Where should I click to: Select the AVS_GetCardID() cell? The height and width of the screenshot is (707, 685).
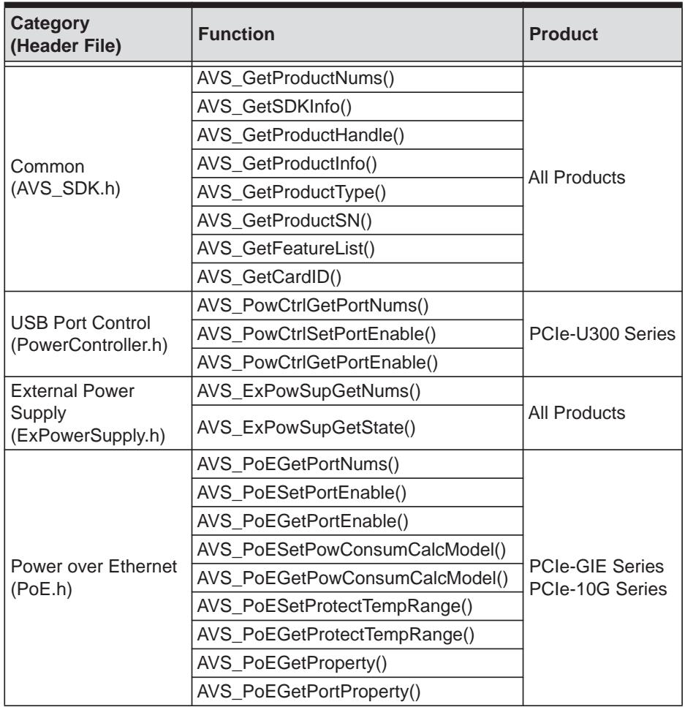[x=357, y=277]
